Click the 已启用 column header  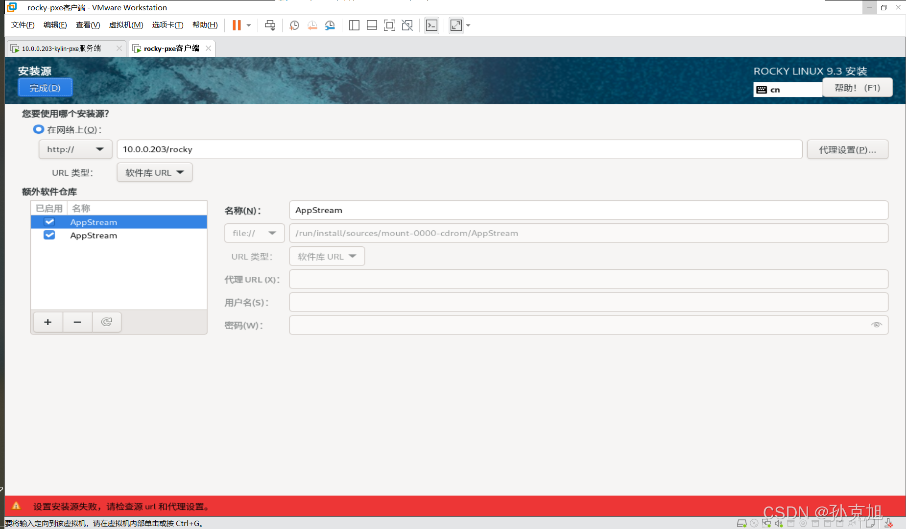coord(49,208)
